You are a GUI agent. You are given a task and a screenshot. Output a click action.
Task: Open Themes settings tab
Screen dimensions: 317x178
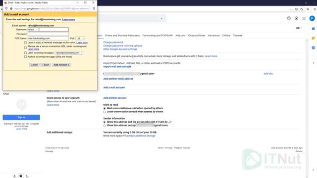click(x=238, y=36)
